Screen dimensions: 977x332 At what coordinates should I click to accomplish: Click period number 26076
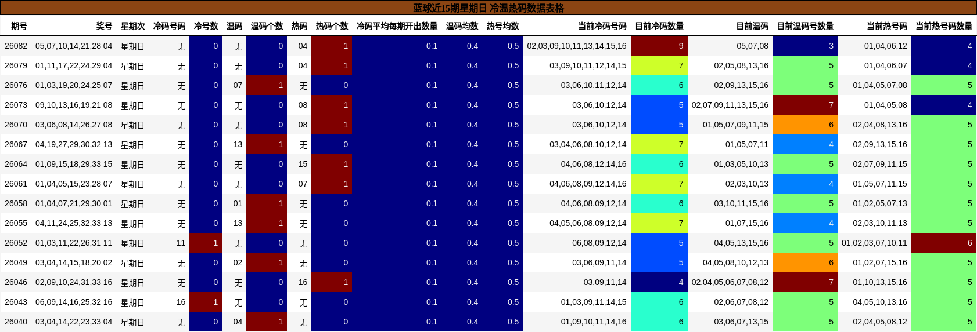point(16,85)
